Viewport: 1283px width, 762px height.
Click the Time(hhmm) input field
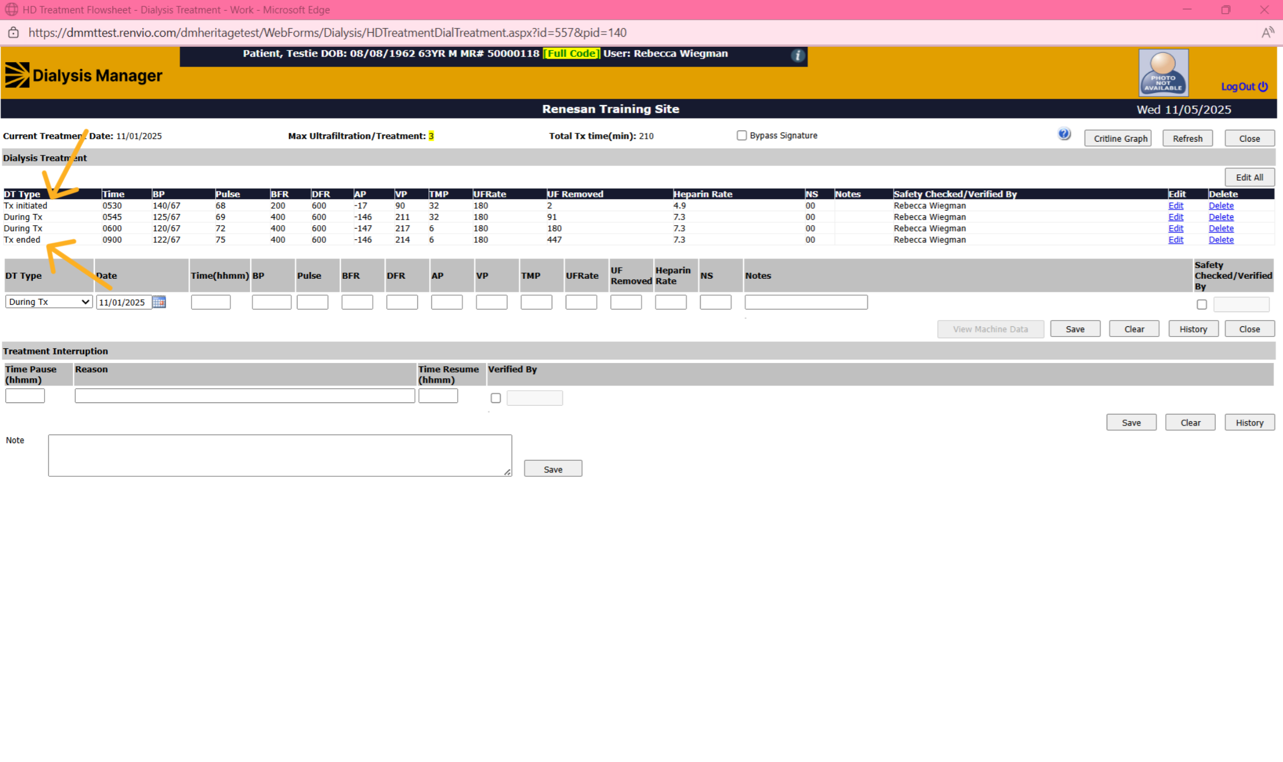211,302
